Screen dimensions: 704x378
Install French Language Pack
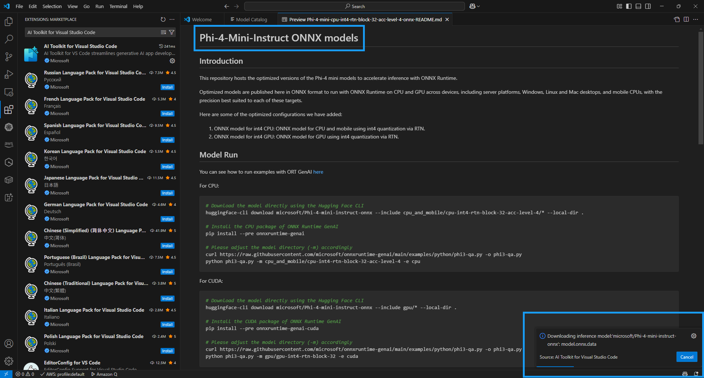tap(168, 114)
